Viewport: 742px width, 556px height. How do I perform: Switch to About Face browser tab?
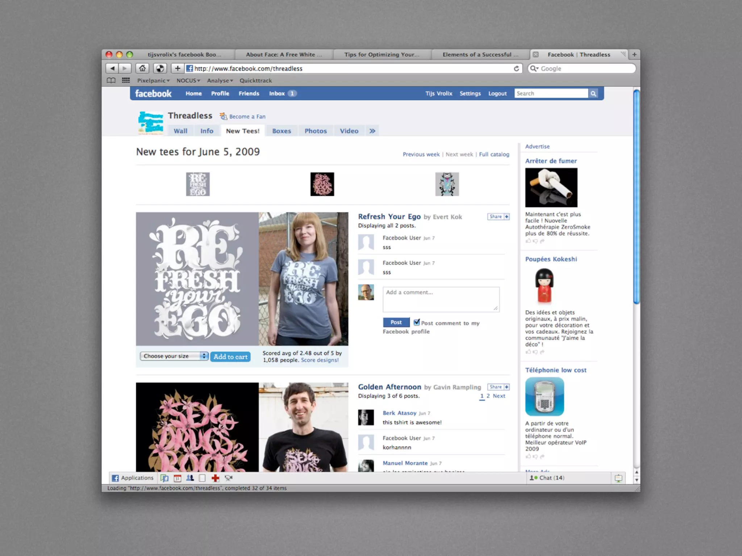pyautogui.click(x=284, y=55)
